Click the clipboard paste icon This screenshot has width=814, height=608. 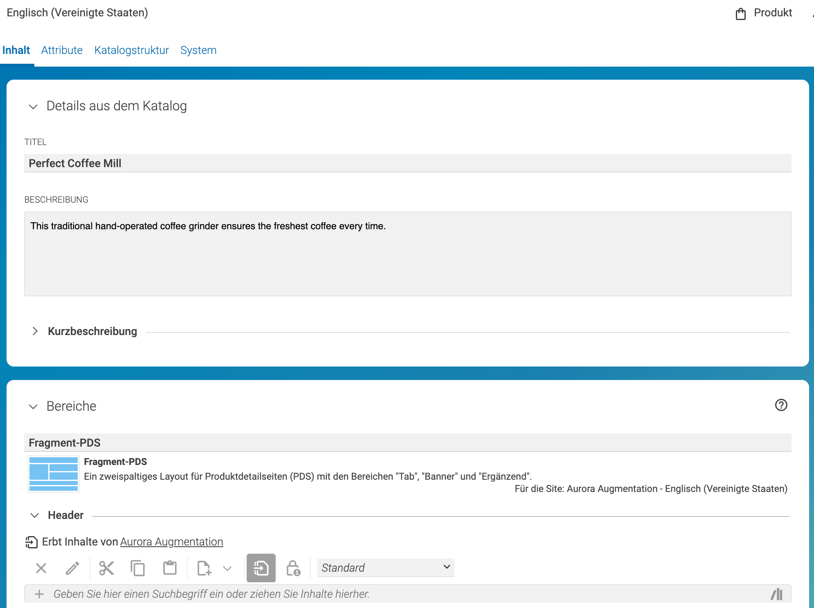170,568
